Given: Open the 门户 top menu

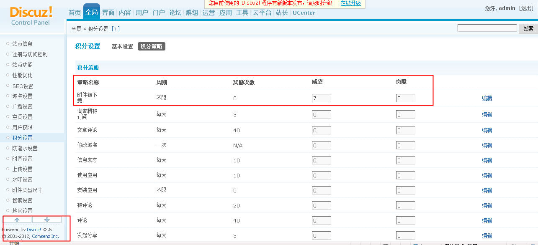Looking at the screenshot, I should (158, 13).
